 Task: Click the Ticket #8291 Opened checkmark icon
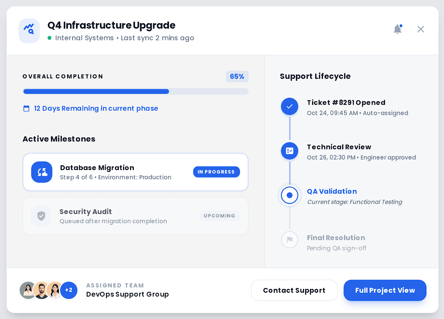(290, 106)
